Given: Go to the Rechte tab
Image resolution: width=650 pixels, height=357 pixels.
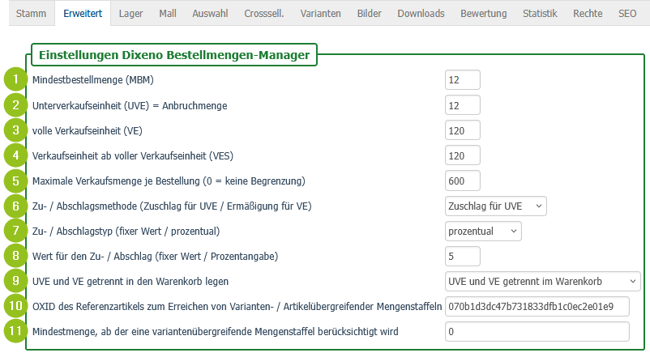Looking at the screenshot, I should 588,13.
